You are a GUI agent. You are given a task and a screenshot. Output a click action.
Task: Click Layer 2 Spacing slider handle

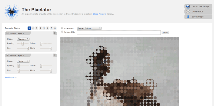[x=18, y=66]
